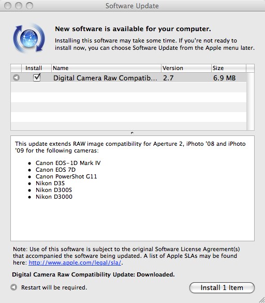
Task: Click 'Canon EOS-1D Mark IV' list entry
Action: (68, 163)
